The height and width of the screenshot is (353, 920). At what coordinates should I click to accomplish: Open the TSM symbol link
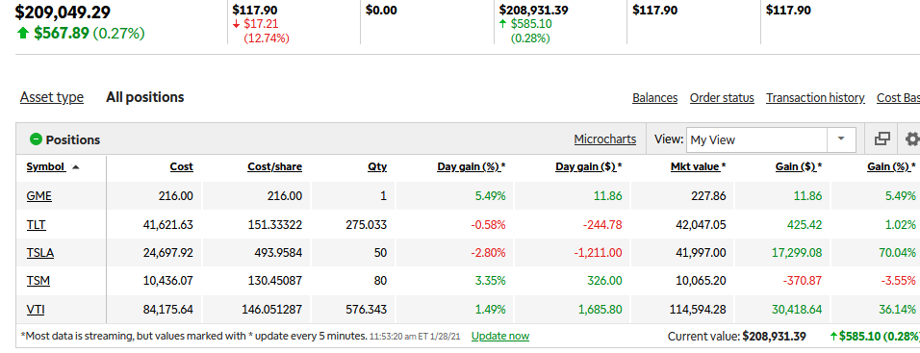click(x=38, y=281)
